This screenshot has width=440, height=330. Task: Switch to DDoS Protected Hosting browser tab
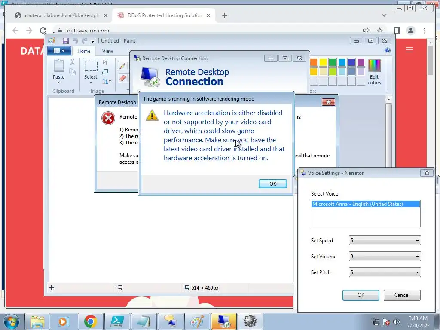[164, 15]
